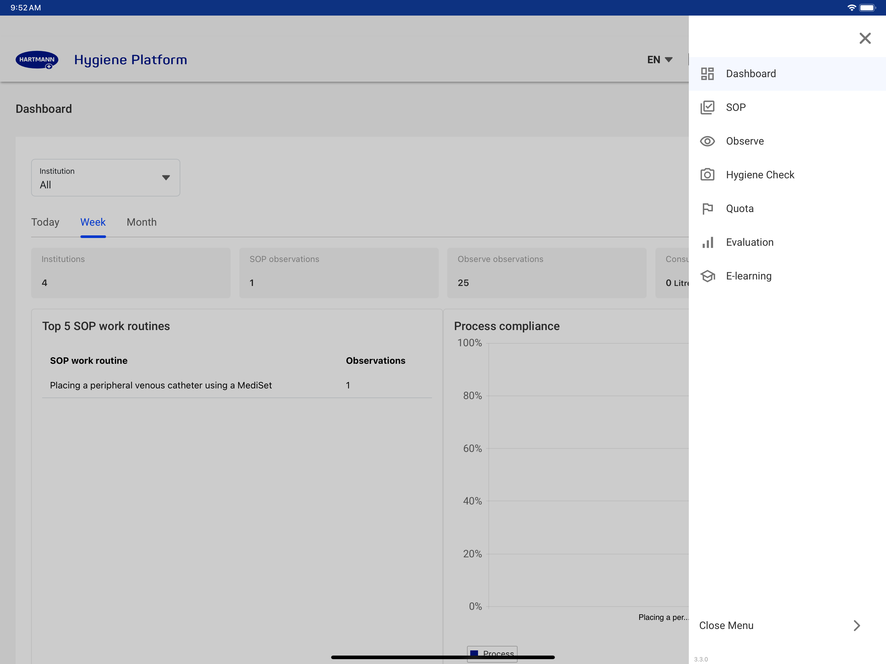Open the EN language dropdown

click(660, 60)
